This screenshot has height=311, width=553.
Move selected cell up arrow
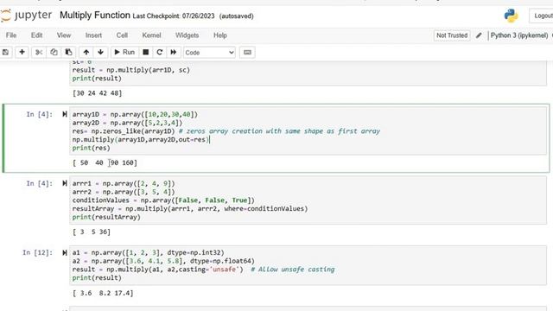click(x=86, y=52)
